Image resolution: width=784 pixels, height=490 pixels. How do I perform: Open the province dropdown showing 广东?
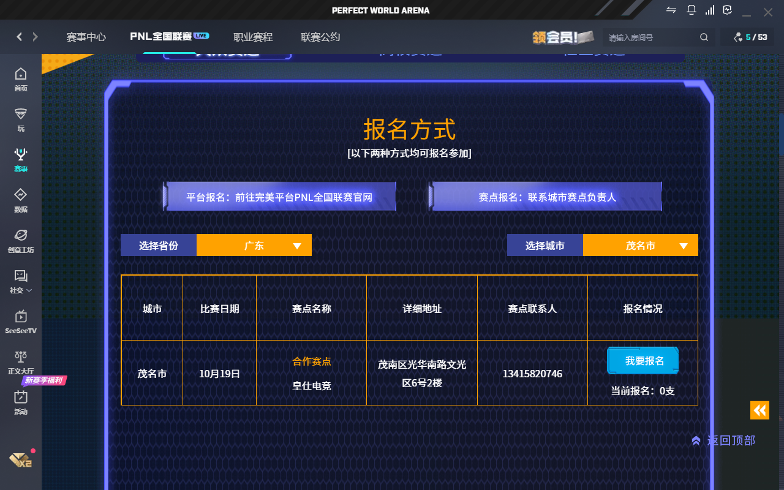(x=254, y=245)
